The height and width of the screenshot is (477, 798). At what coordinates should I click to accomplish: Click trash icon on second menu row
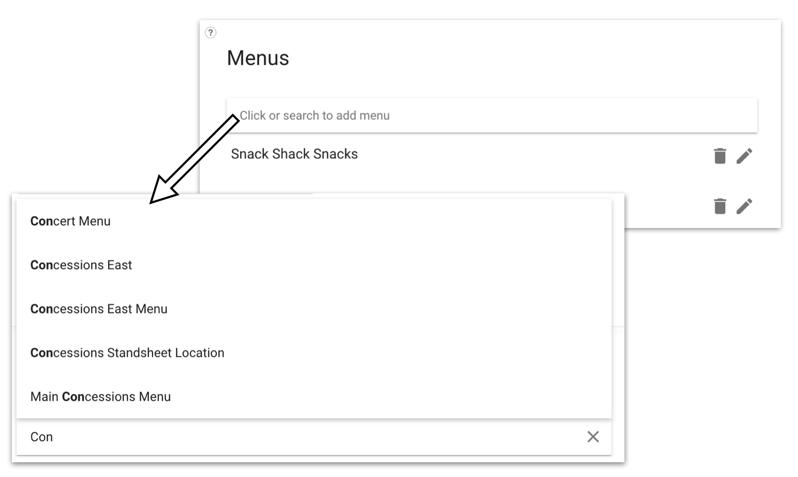click(720, 206)
